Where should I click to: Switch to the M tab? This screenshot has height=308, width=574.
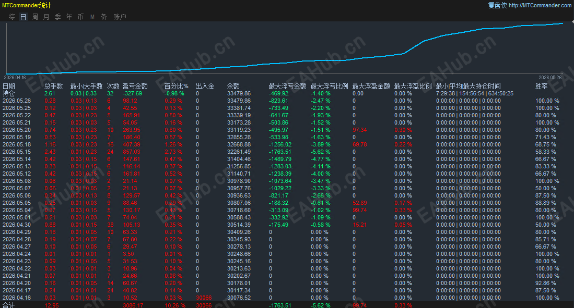92,17
